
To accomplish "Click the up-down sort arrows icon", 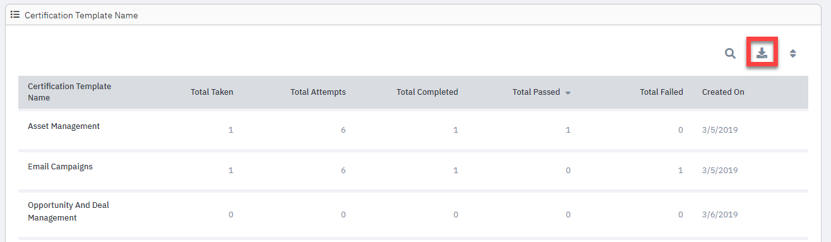I will coord(793,54).
